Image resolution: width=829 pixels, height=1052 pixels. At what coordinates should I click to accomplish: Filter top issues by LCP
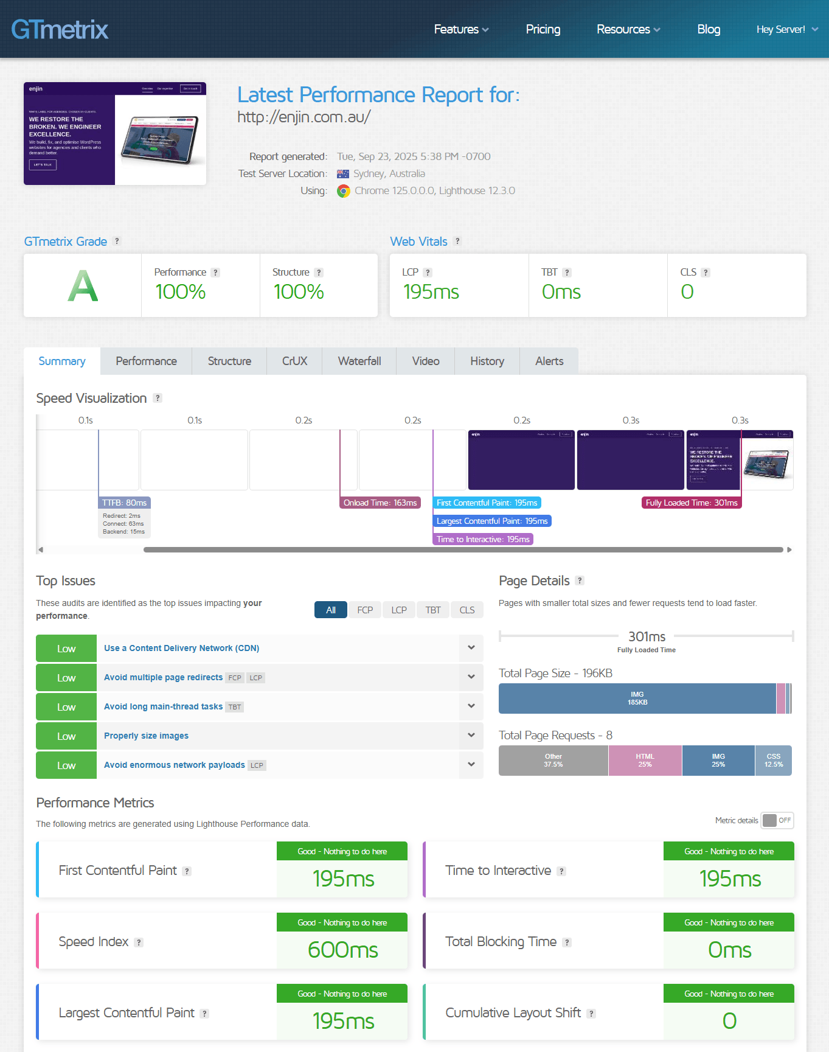(399, 610)
